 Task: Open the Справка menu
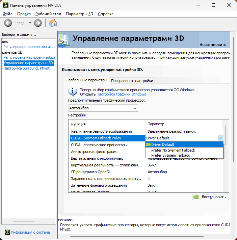(x=106, y=14)
